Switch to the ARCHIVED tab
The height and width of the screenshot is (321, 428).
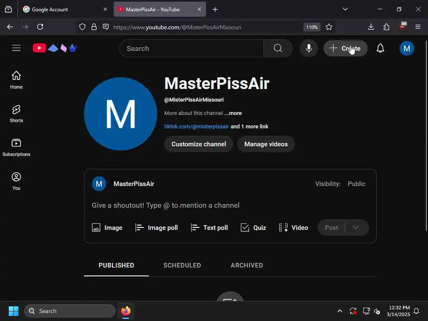tap(247, 265)
